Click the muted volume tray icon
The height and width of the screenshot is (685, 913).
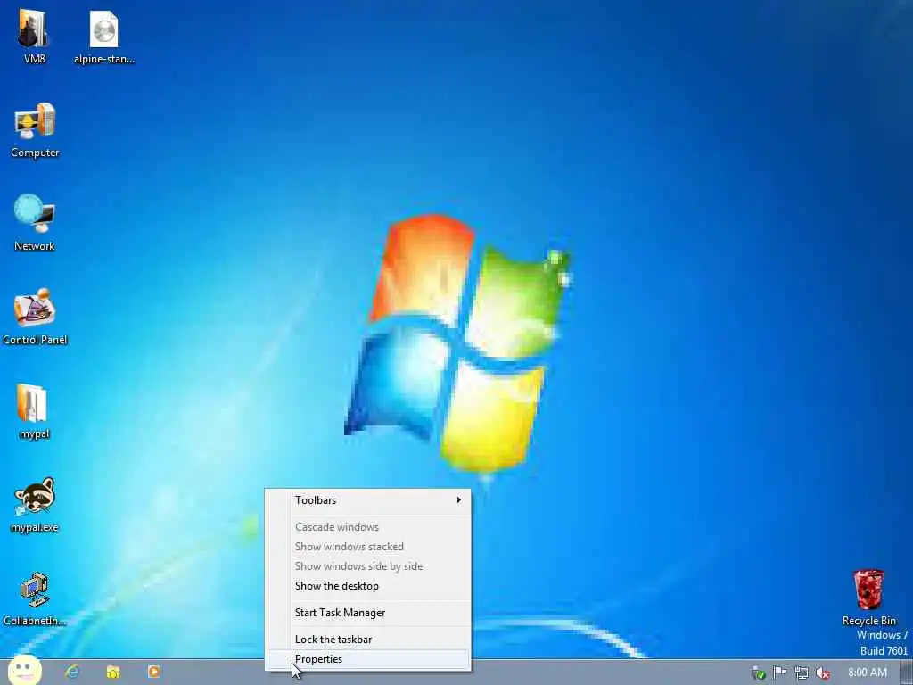(x=823, y=673)
